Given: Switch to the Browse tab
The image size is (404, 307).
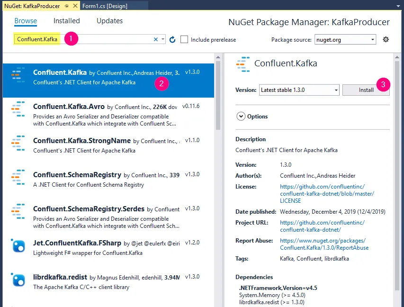Looking at the screenshot, I should coord(26,21).
